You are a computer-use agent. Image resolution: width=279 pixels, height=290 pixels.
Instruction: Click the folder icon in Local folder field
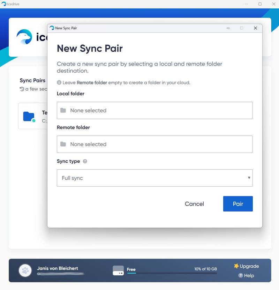point(63,110)
